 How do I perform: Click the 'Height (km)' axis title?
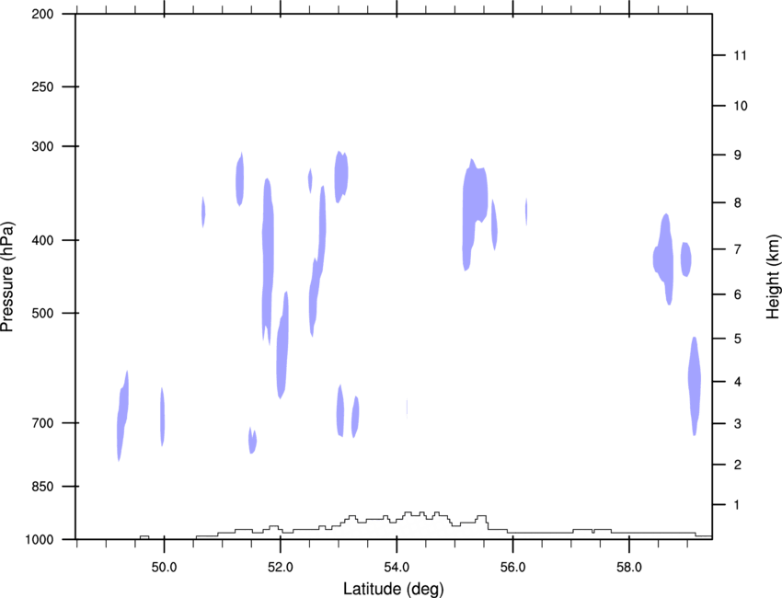[773, 276]
